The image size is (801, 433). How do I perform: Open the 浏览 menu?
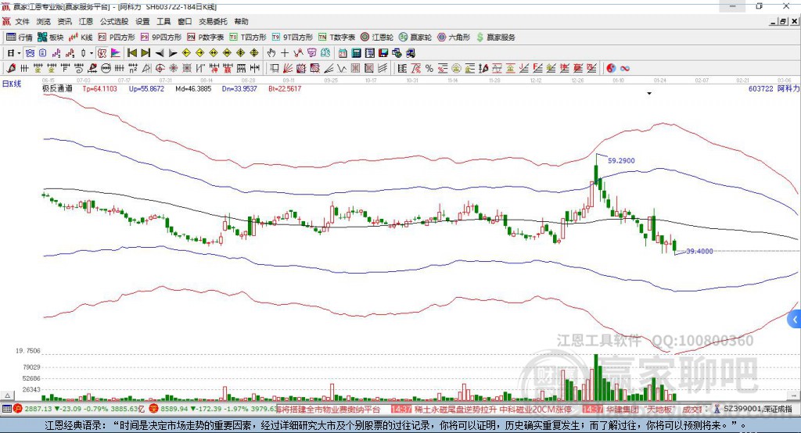(44, 21)
